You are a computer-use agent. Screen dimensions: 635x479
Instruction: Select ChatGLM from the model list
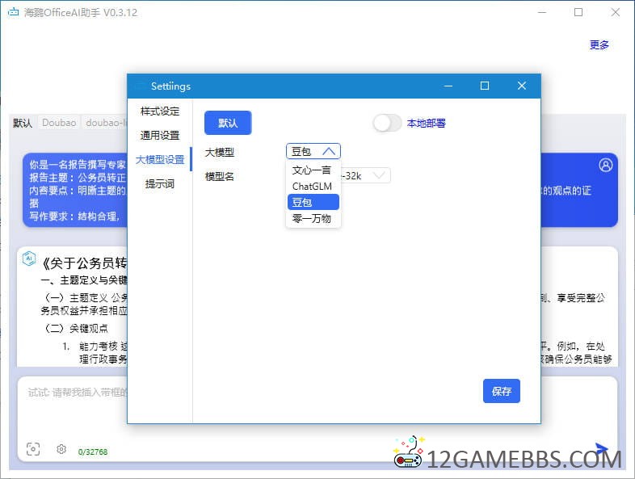pyautogui.click(x=313, y=186)
